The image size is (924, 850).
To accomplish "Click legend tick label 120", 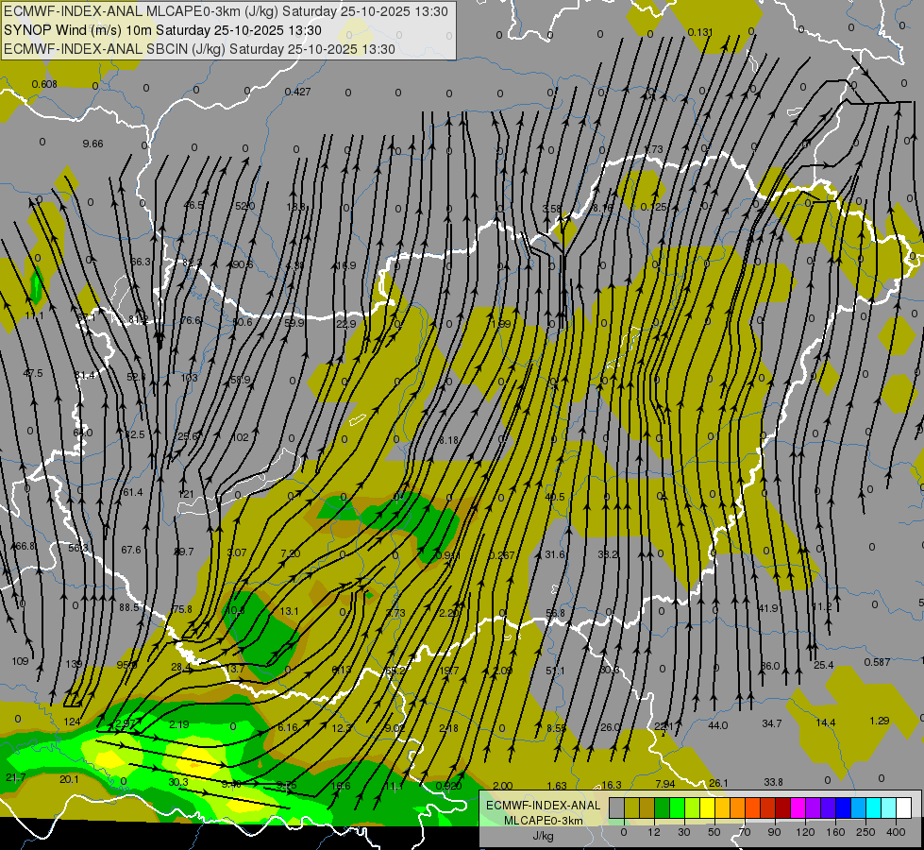I will coord(806,832).
